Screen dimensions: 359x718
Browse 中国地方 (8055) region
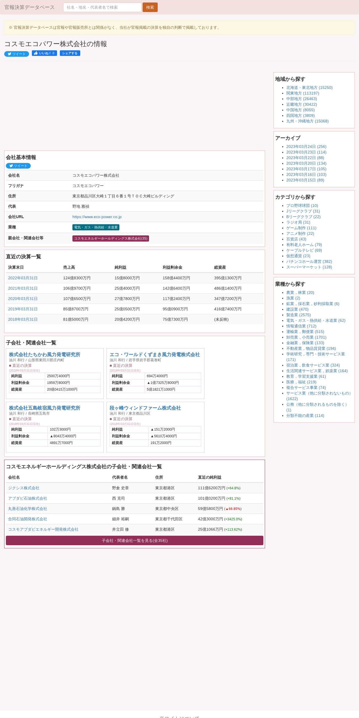tap(300, 110)
